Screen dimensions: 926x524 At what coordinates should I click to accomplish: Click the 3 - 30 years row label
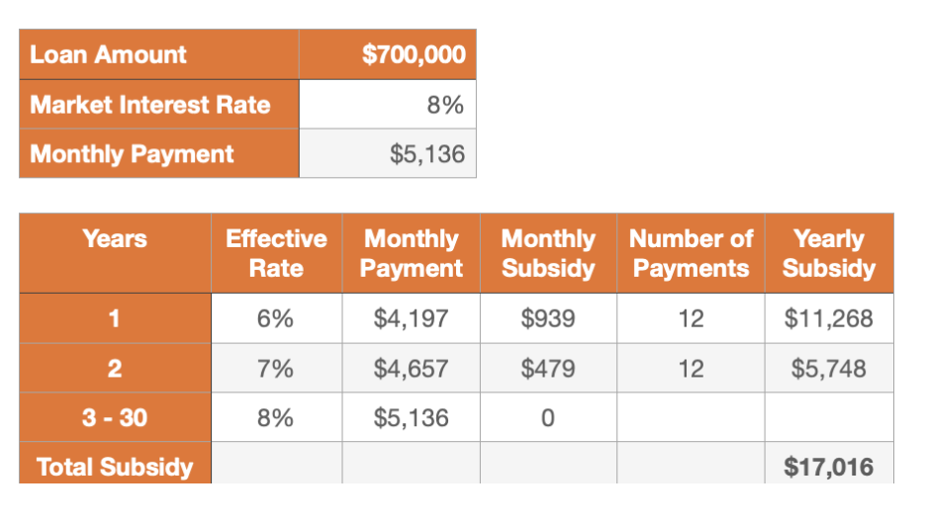pos(115,418)
